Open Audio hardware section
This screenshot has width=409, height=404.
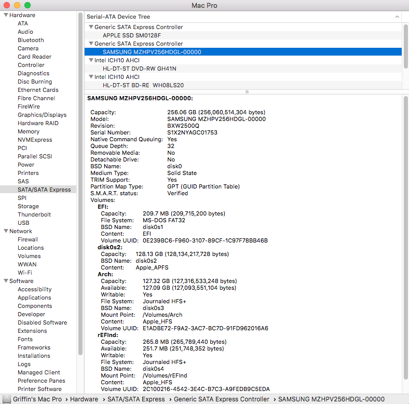(x=25, y=32)
